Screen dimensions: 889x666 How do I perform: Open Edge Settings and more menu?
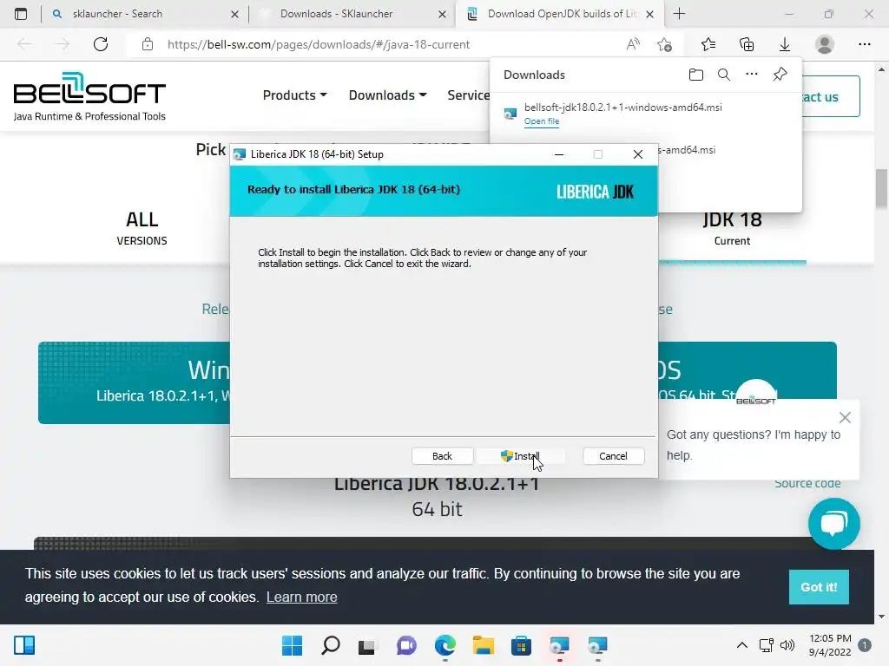864,44
